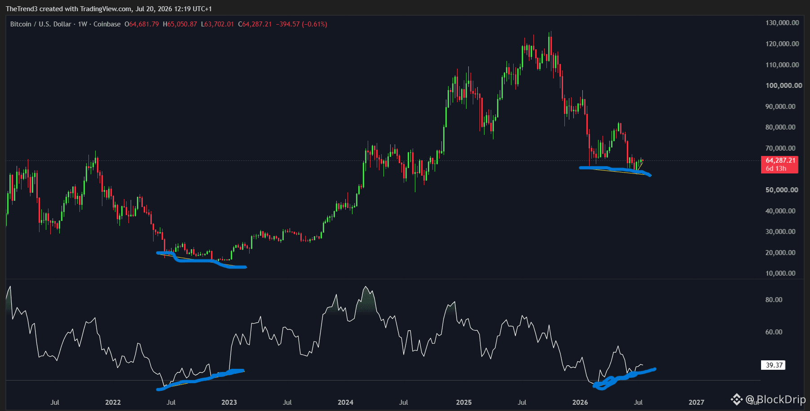Click the 120,000.00 price axis label
The height and width of the screenshot is (411, 810).
(782, 44)
